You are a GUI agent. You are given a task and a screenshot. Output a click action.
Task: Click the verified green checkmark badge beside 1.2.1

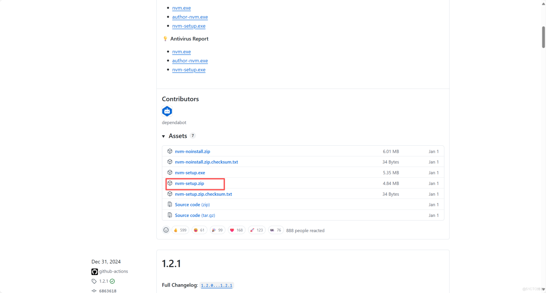pos(112,281)
